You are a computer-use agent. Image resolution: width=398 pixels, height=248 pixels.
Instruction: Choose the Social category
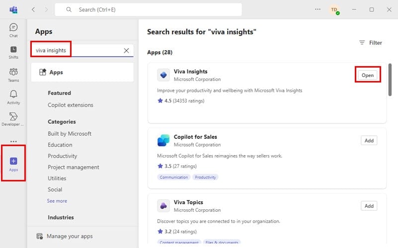coord(55,190)
